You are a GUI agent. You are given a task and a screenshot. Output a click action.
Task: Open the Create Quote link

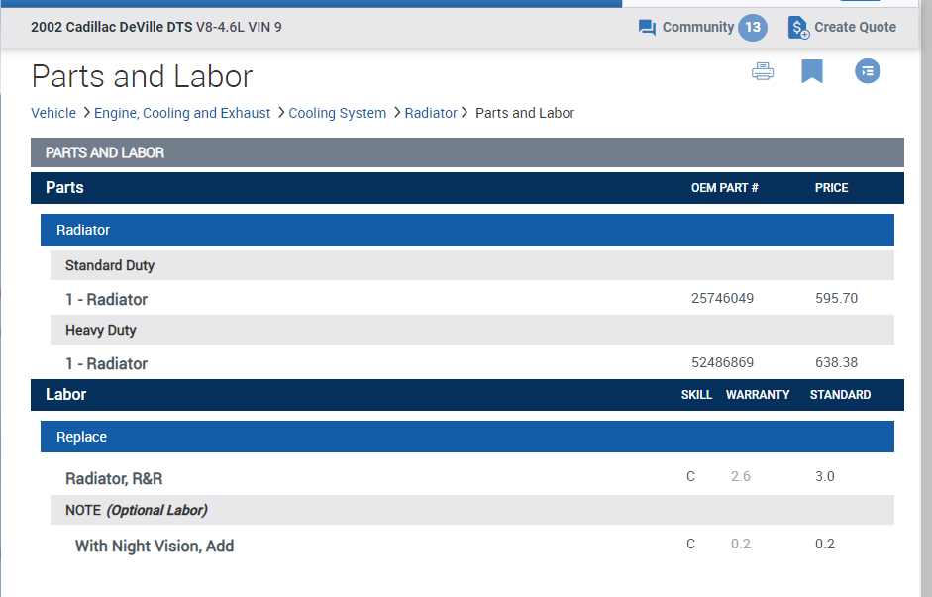click(855, 27)
